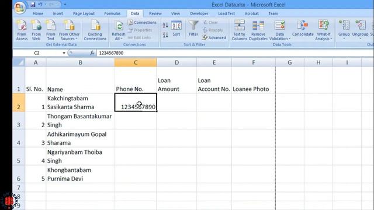Toggle the Filter funnel
The width and height of the screenshot is (374, 210).
[x=193, y=29]
